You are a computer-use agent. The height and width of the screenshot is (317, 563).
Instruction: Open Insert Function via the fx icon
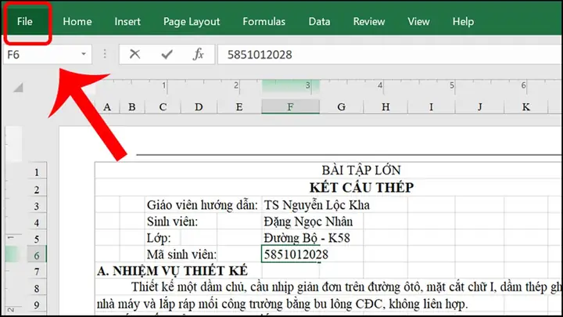198,54
